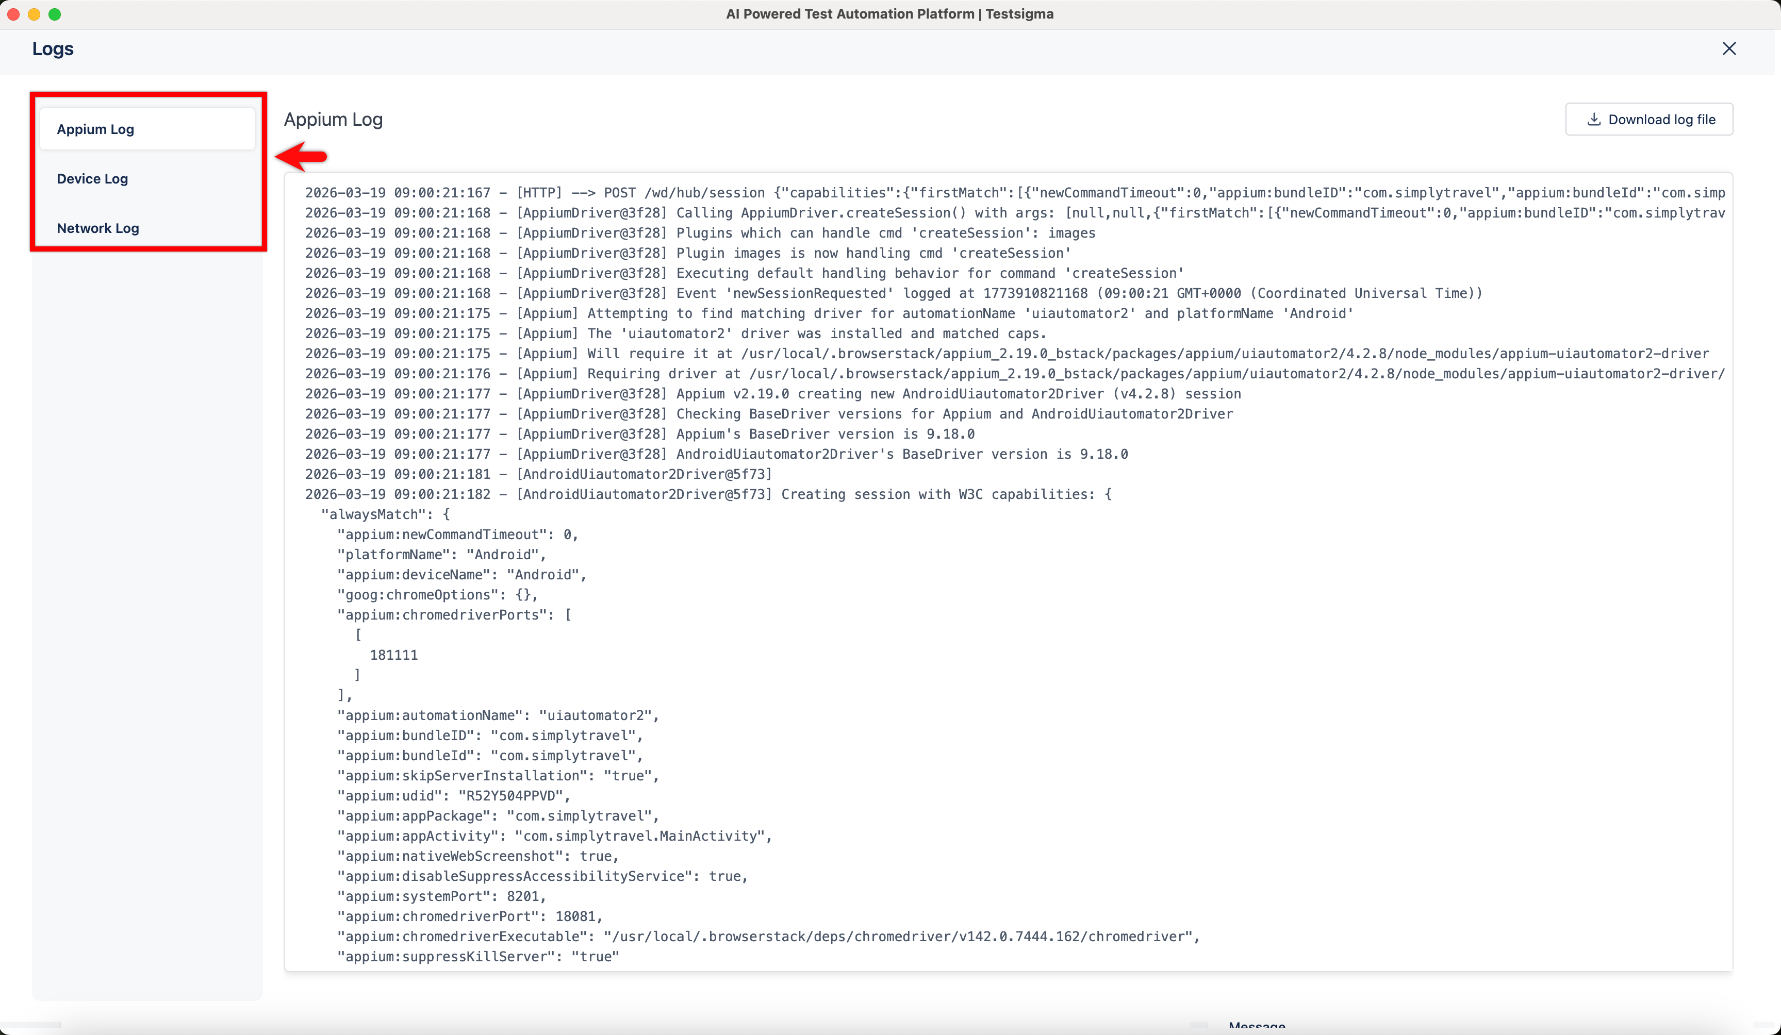
Task: Switch to the Network Log tab
Action: coord(97,228)
